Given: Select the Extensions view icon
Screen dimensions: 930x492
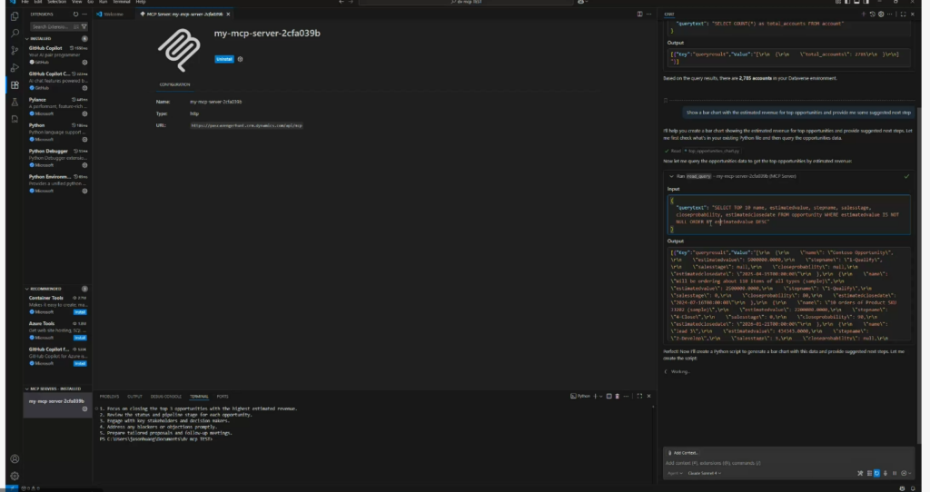Looking at the screenshot, I should (x=15, y=85).
